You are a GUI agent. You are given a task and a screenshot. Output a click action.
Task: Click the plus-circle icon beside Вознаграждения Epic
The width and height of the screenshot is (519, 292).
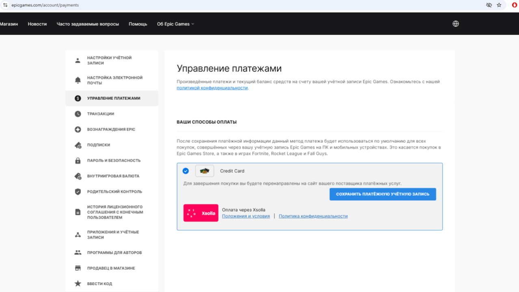click(x=78, y=129)
